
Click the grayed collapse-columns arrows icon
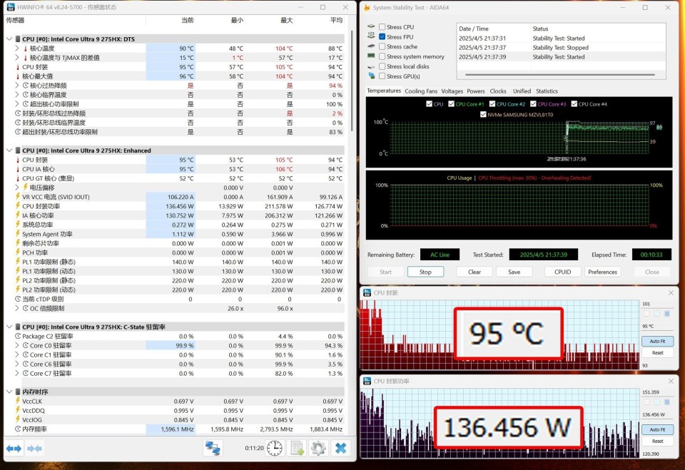[x=35, y=448]
